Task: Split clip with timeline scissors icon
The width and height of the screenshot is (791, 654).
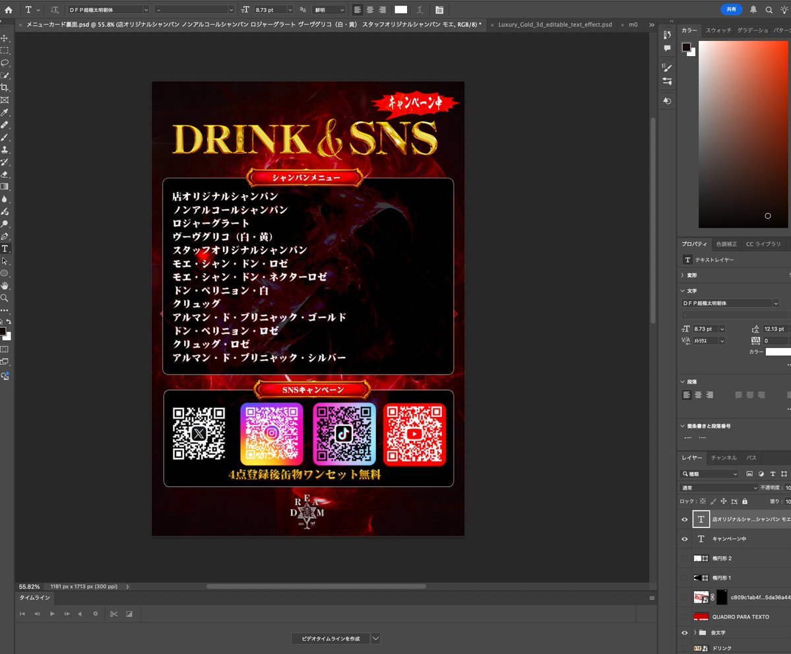Action: point(113,614)
